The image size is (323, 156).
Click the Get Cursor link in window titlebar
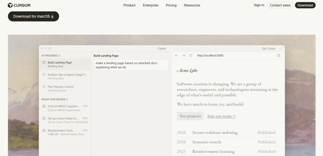pyautogui.click(x=268, y=49)
